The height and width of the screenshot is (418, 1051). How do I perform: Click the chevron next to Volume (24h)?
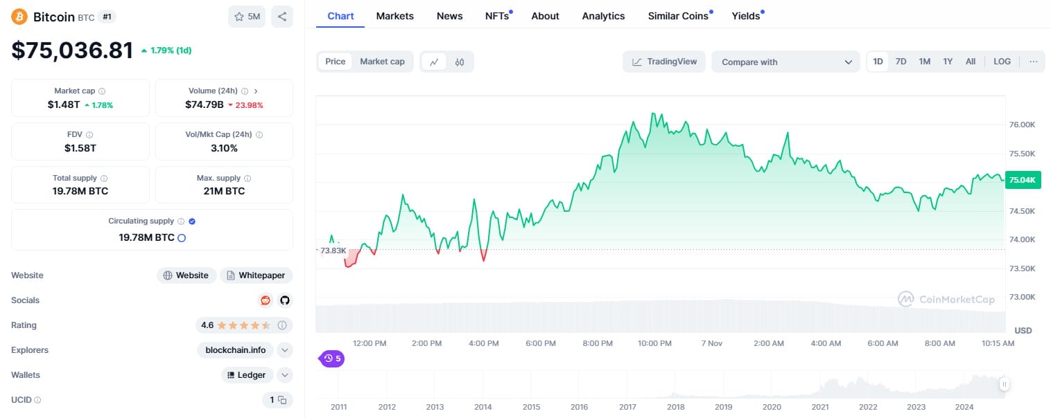[256, 91]
